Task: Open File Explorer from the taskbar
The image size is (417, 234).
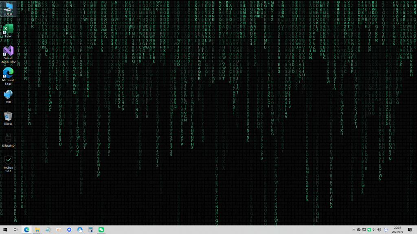Action: tap(37, 230)
